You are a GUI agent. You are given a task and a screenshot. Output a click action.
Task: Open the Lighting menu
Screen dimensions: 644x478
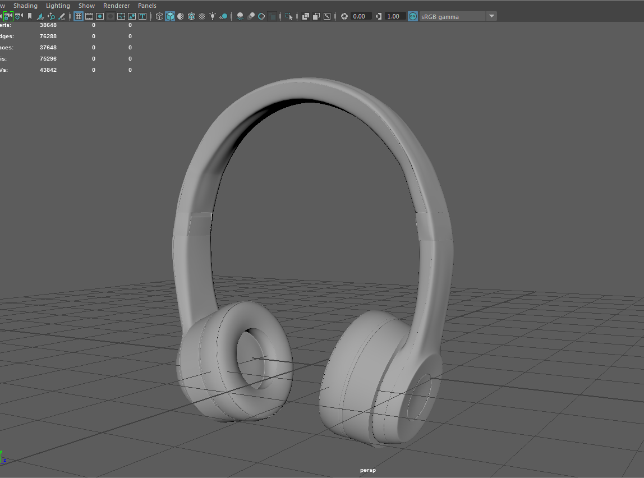tap(58, 6)
